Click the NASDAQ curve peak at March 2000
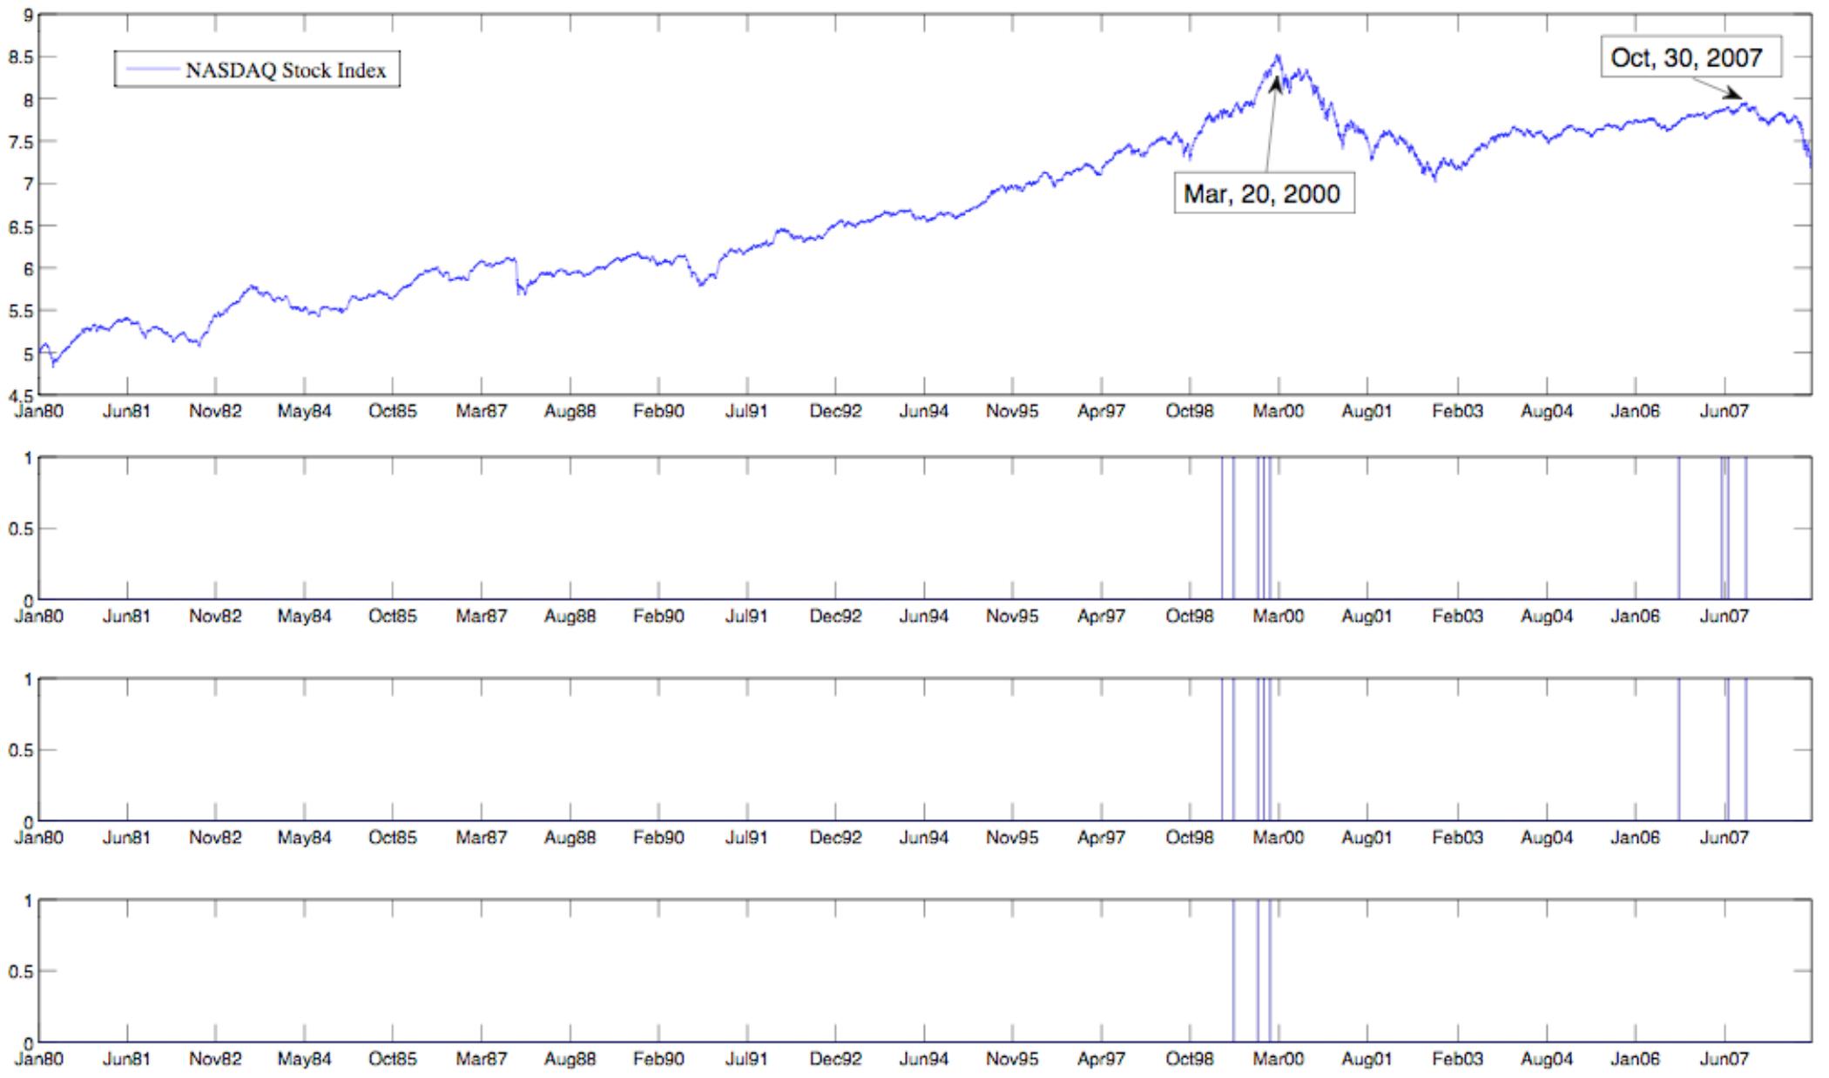This screenshot has height=1078, width=1829. (1278, 57)
